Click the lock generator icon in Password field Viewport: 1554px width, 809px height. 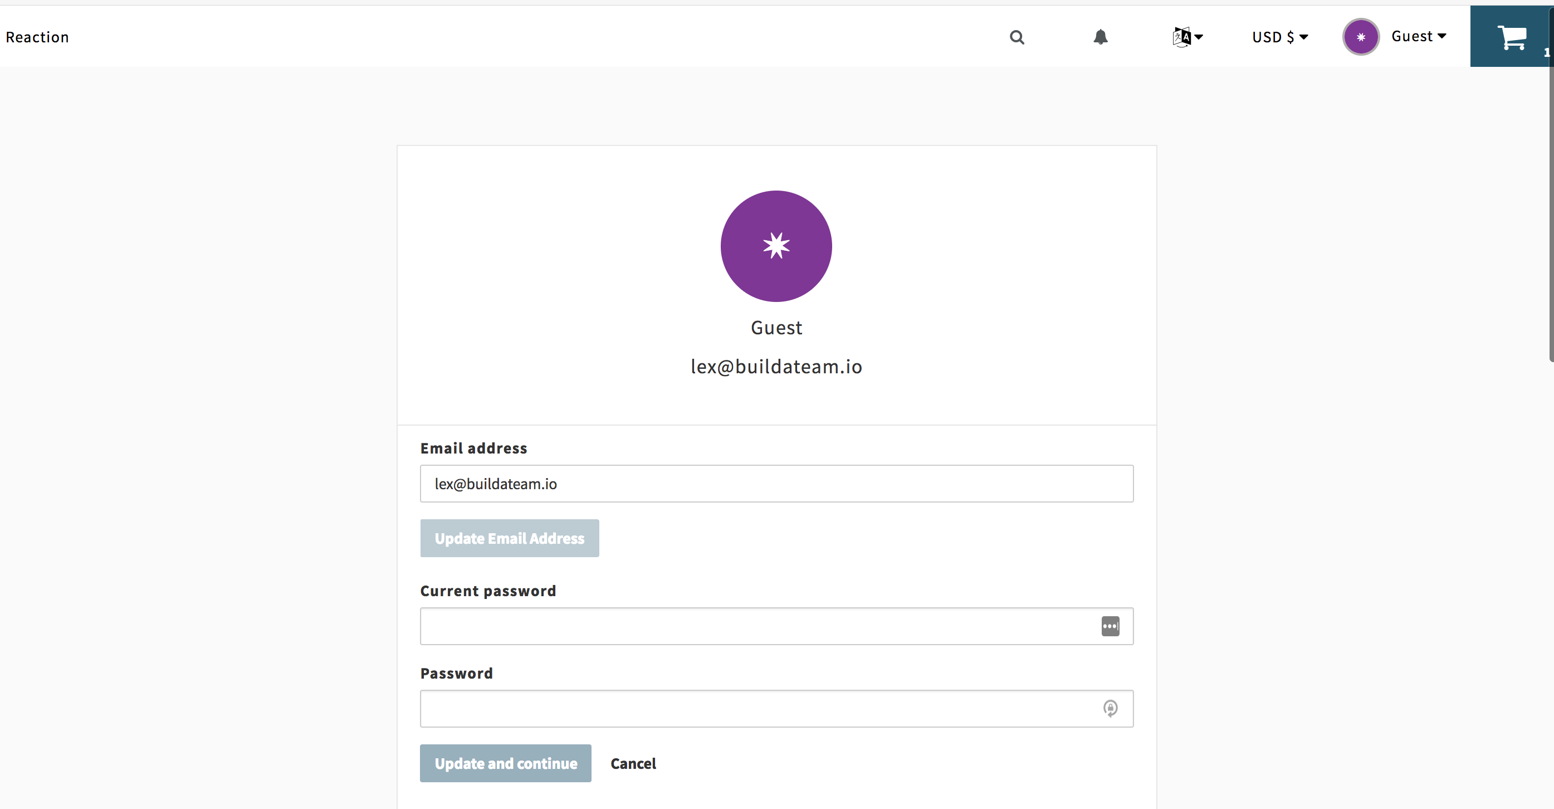[1110, 708]
